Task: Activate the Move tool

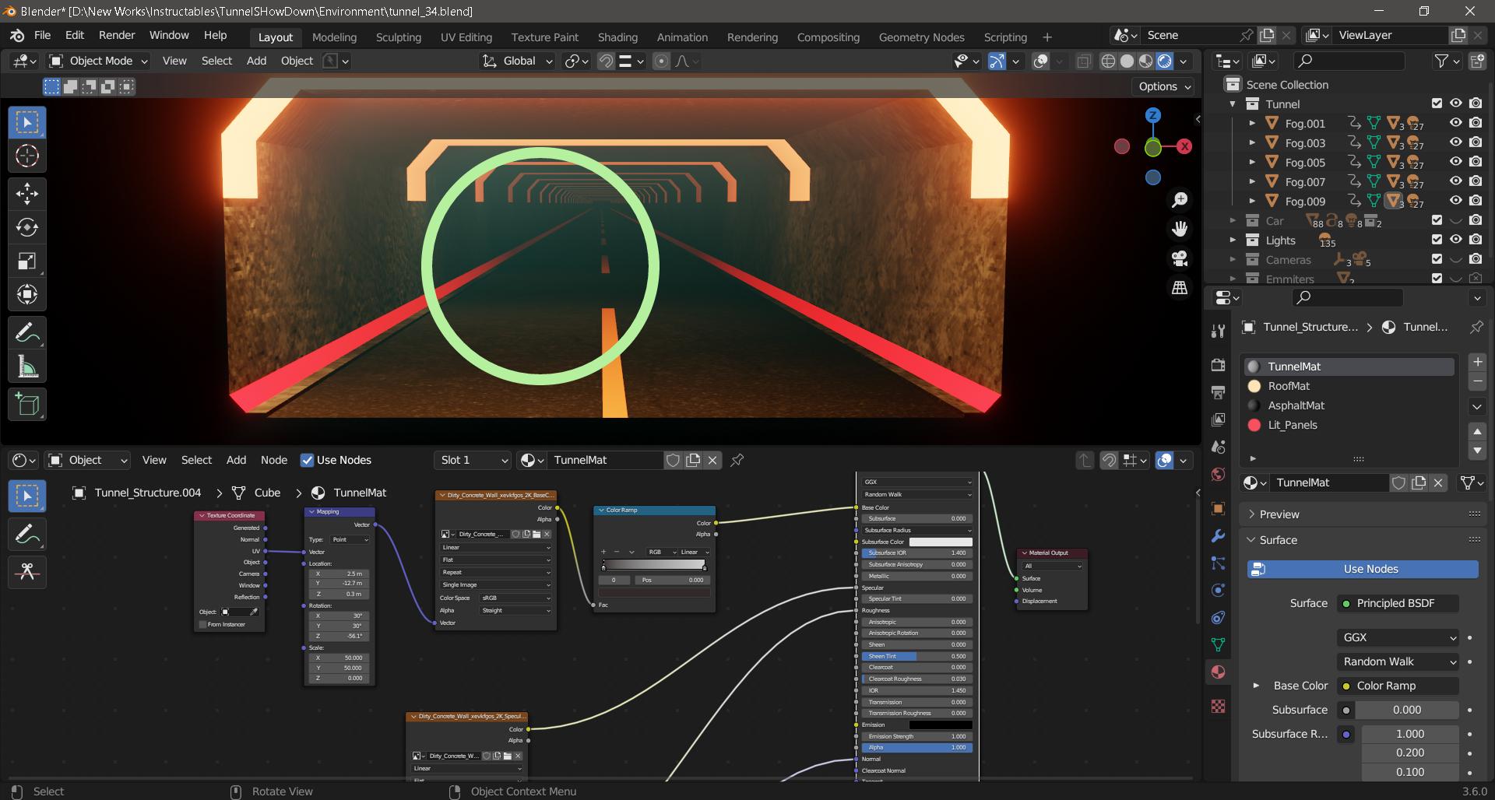Action: pos(27,194)
